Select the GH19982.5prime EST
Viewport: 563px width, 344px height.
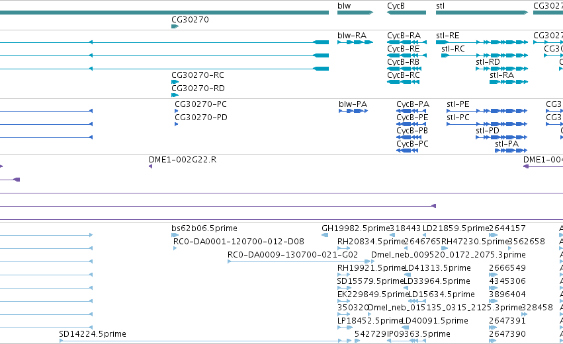[x=325, y=236]
